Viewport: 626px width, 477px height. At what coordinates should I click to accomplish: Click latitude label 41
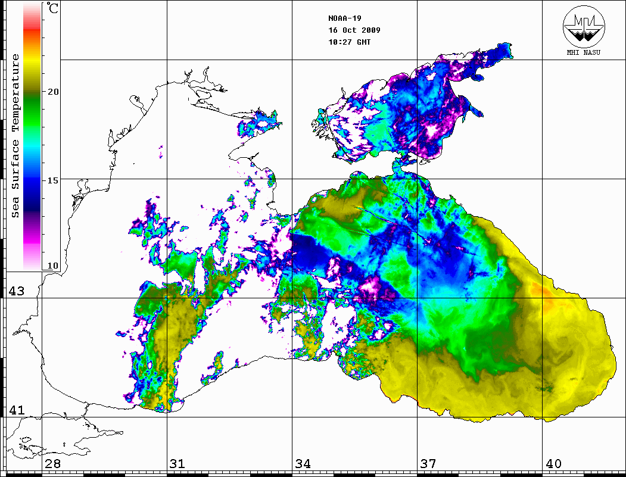[x=17, y=410]
